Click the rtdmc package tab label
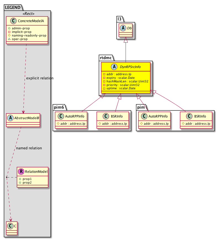Screen dimensions: 220x240 tap(105, 58)
